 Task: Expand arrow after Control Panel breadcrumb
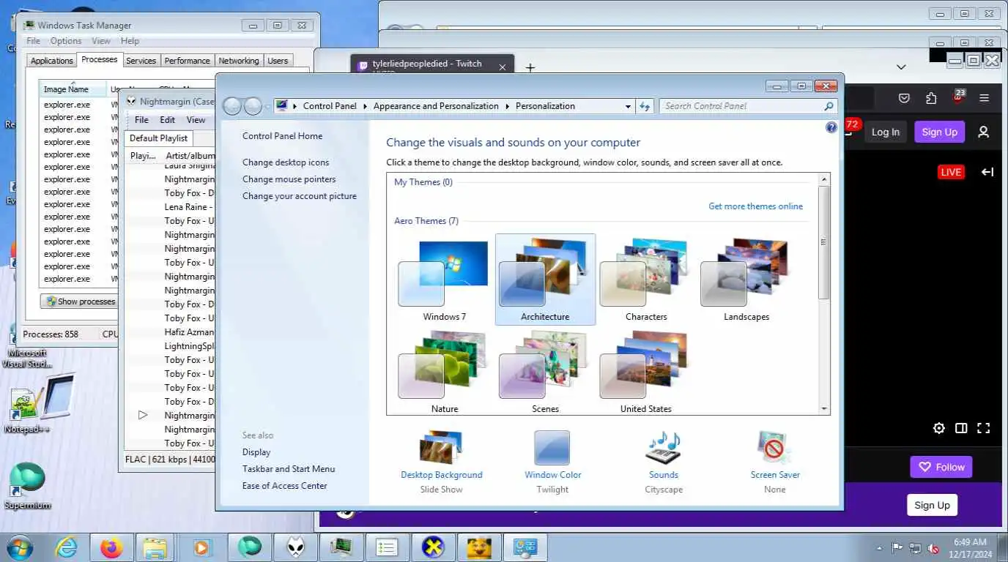tap(365, 106)
